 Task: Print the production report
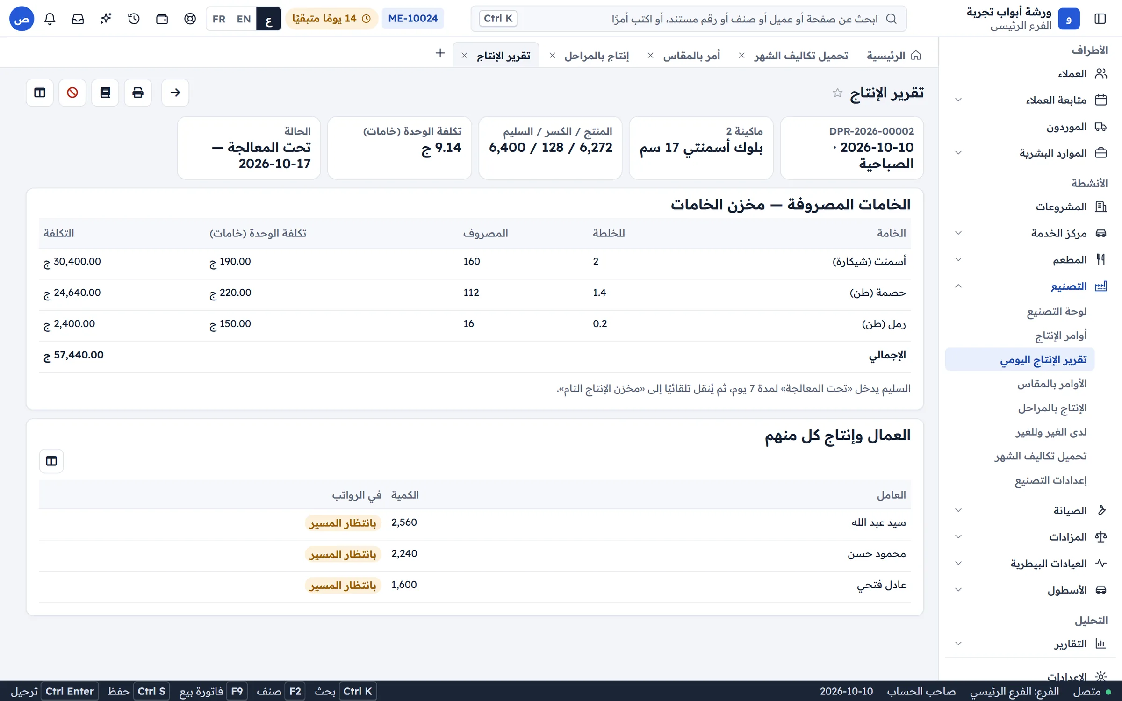[x=138, y=93]
